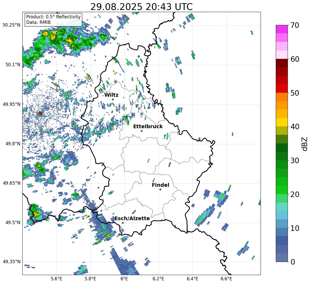Click the 6.6°E longitude label
This screenshot has height=284, width=311.
226,279
